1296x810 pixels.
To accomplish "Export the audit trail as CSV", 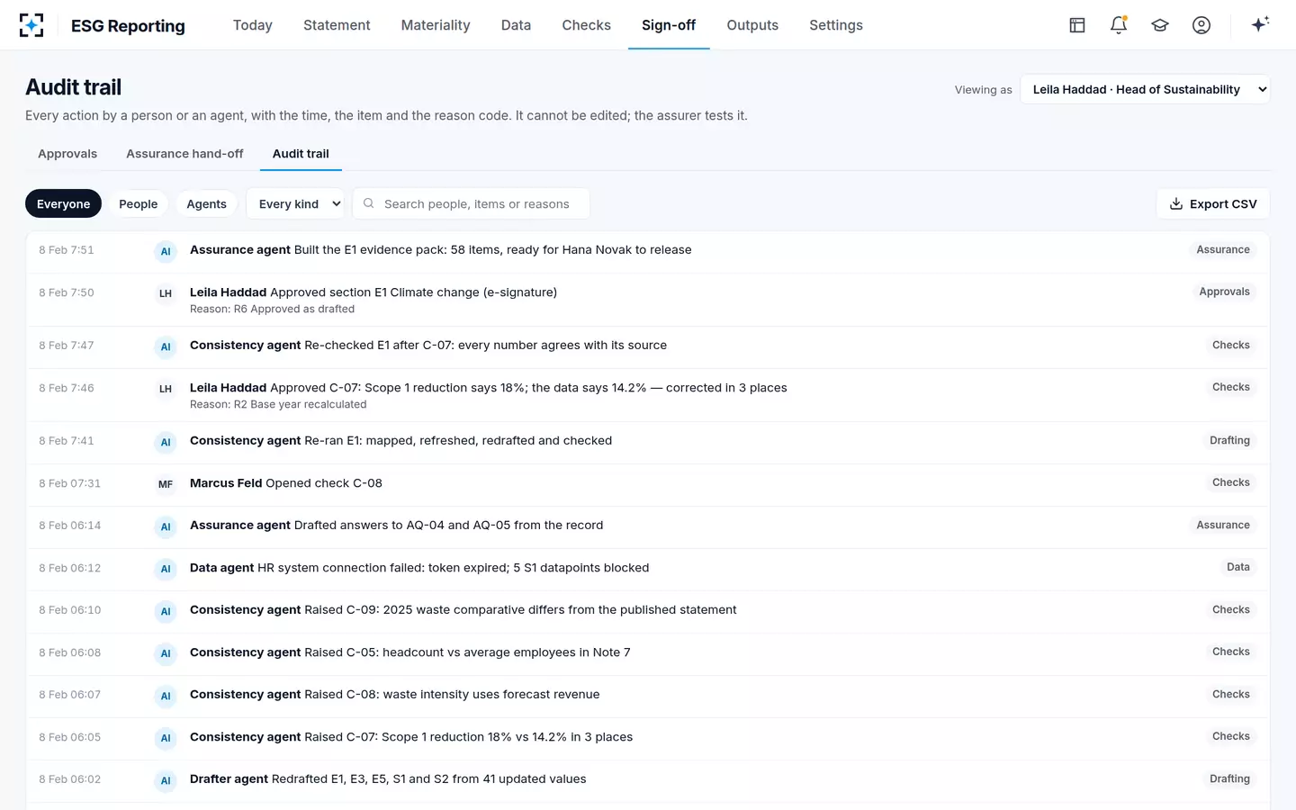I will [x=1213, y=204].
